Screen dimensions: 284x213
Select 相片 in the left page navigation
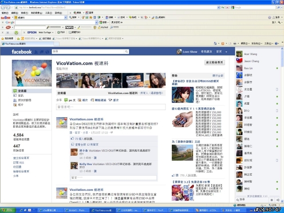coord(20,105)
